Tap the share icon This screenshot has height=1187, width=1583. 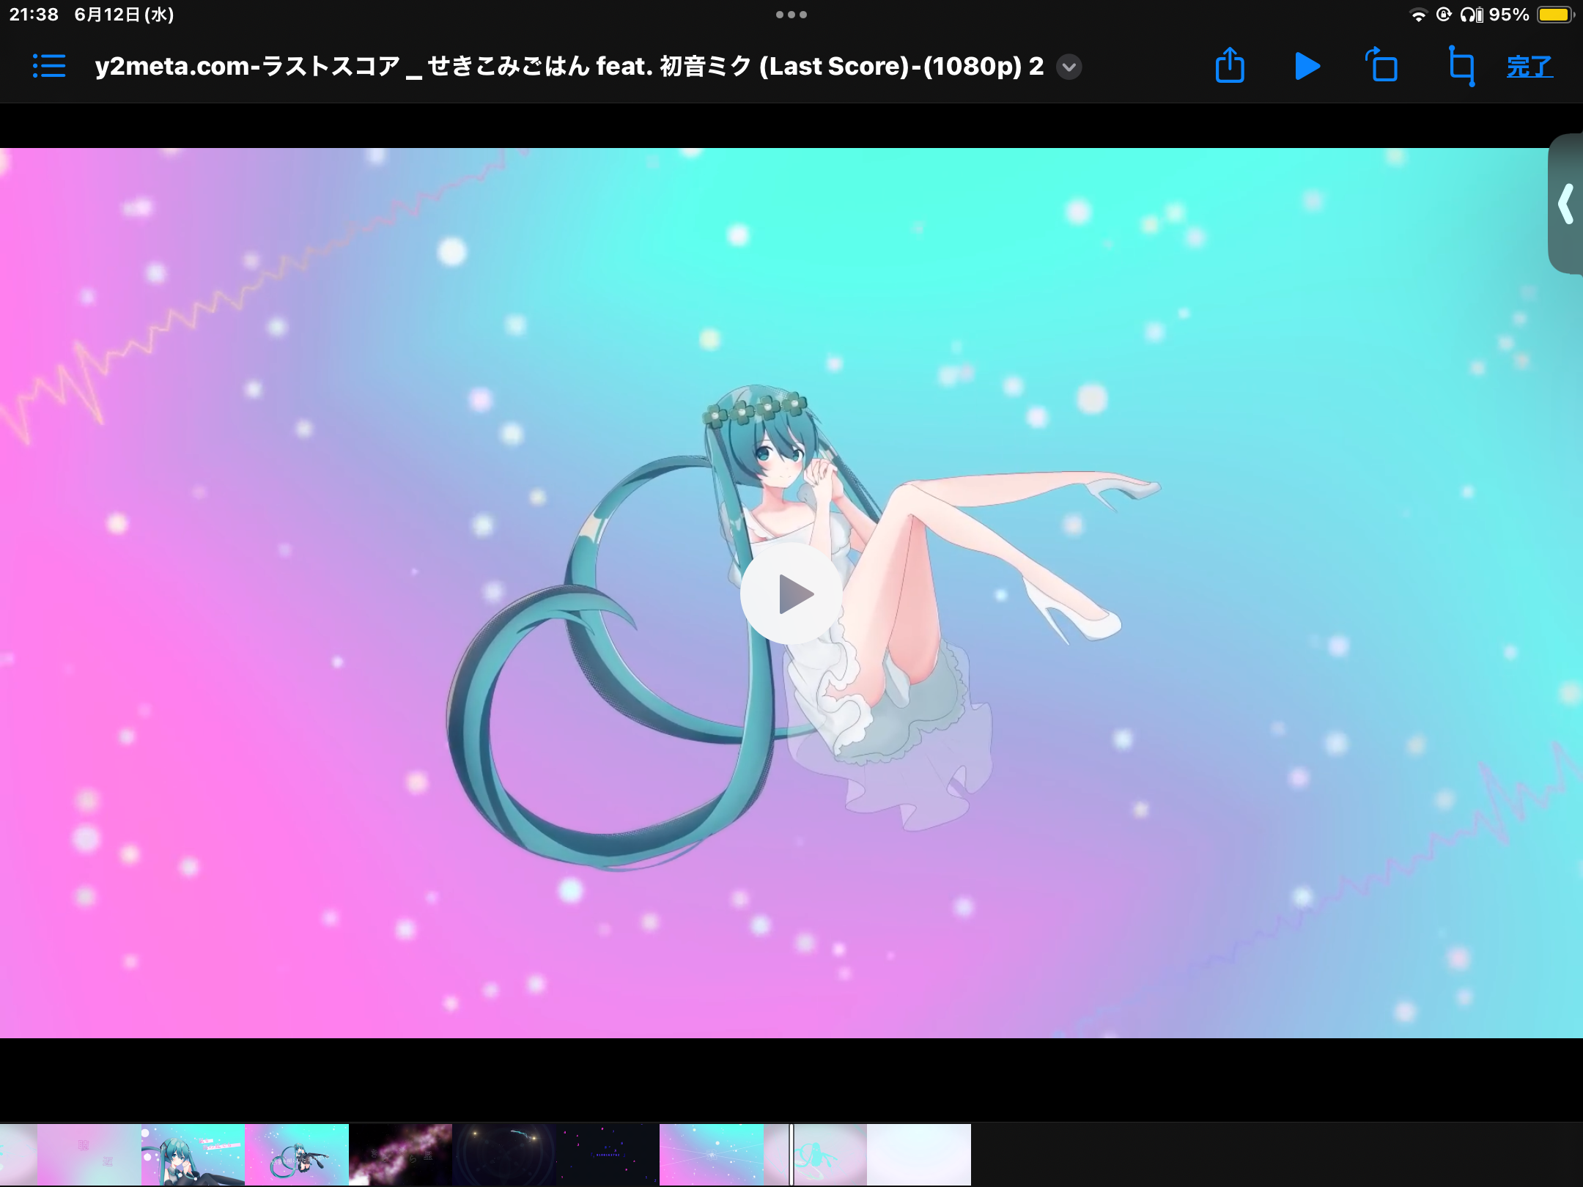[1230, 66]
